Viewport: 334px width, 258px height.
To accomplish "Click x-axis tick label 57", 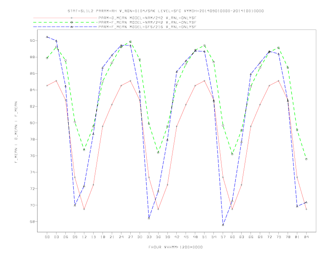I will (223, 237).
